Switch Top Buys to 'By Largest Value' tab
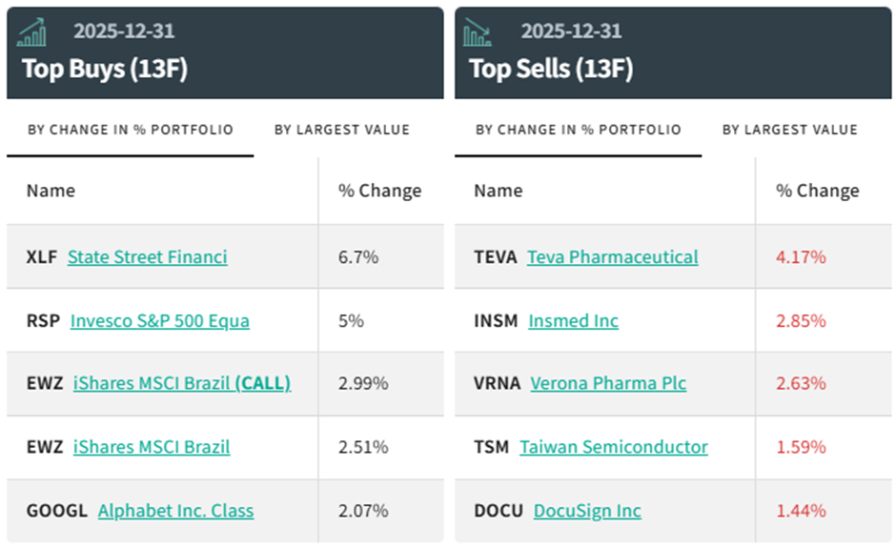 (x=341, y=130)
